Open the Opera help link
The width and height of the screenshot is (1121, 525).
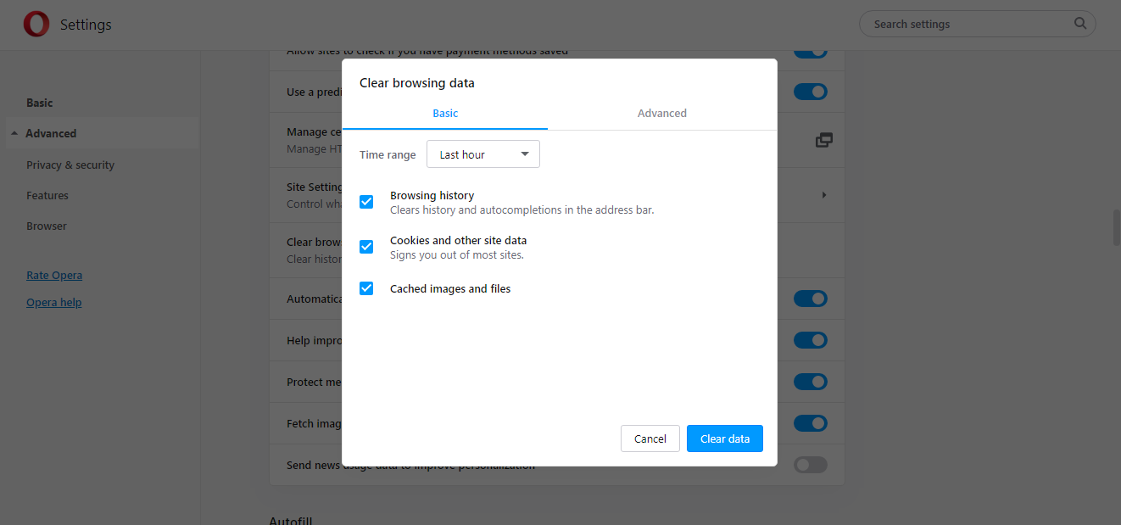[54, 303]
